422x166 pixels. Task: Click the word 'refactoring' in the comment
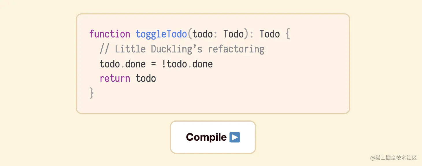tap(236, 49)
